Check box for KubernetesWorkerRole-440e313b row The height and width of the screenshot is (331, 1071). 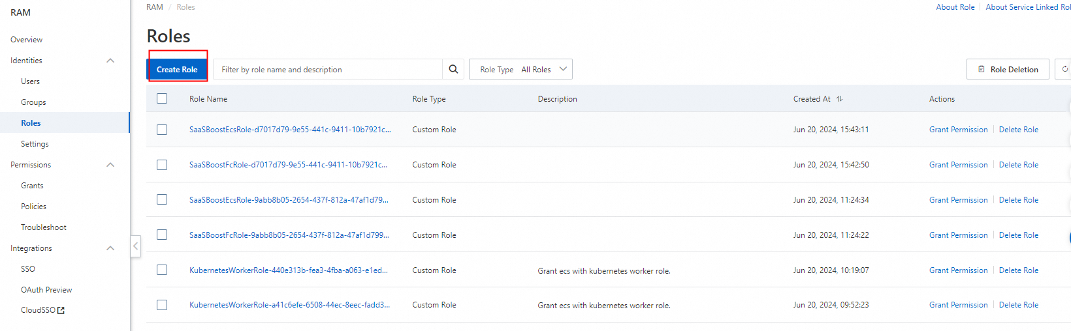pos(162,270)
